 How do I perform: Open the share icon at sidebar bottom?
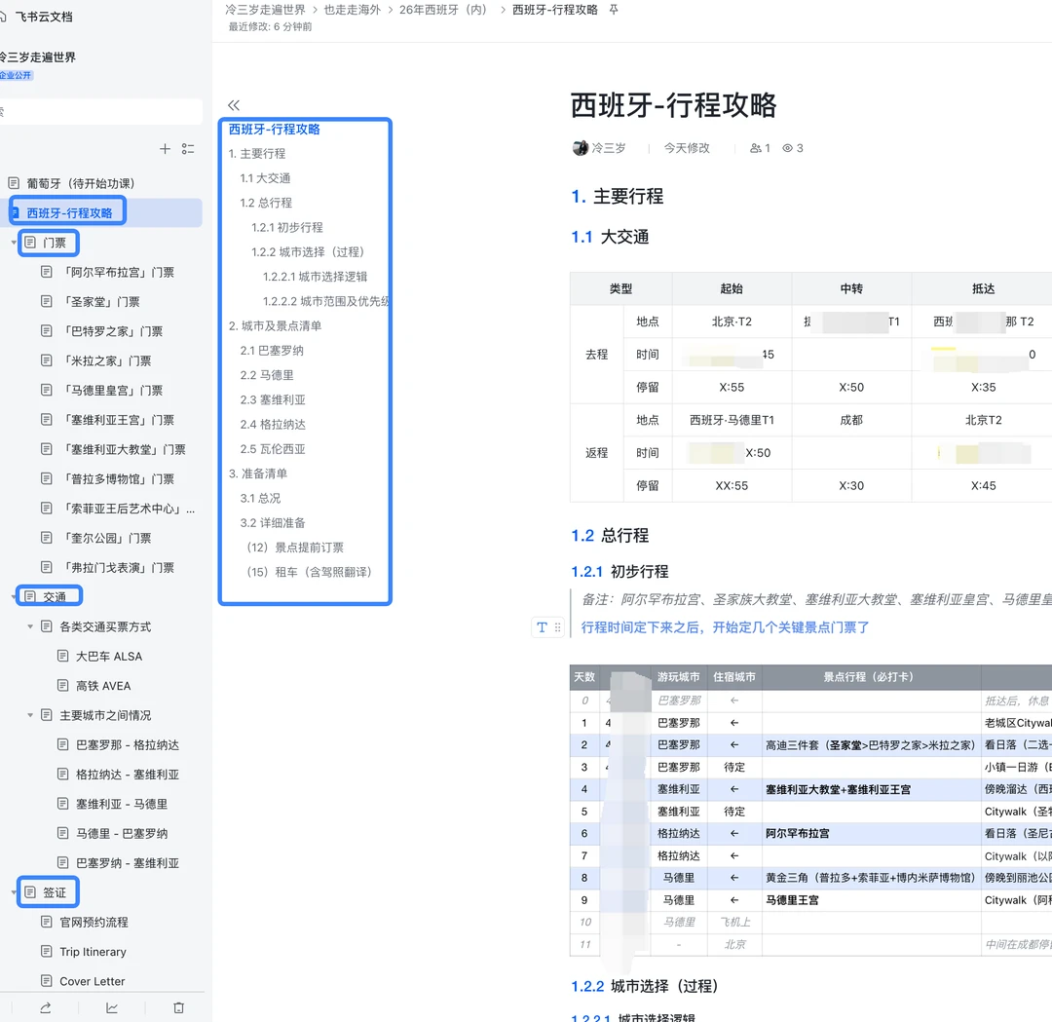coord(45,1010)
